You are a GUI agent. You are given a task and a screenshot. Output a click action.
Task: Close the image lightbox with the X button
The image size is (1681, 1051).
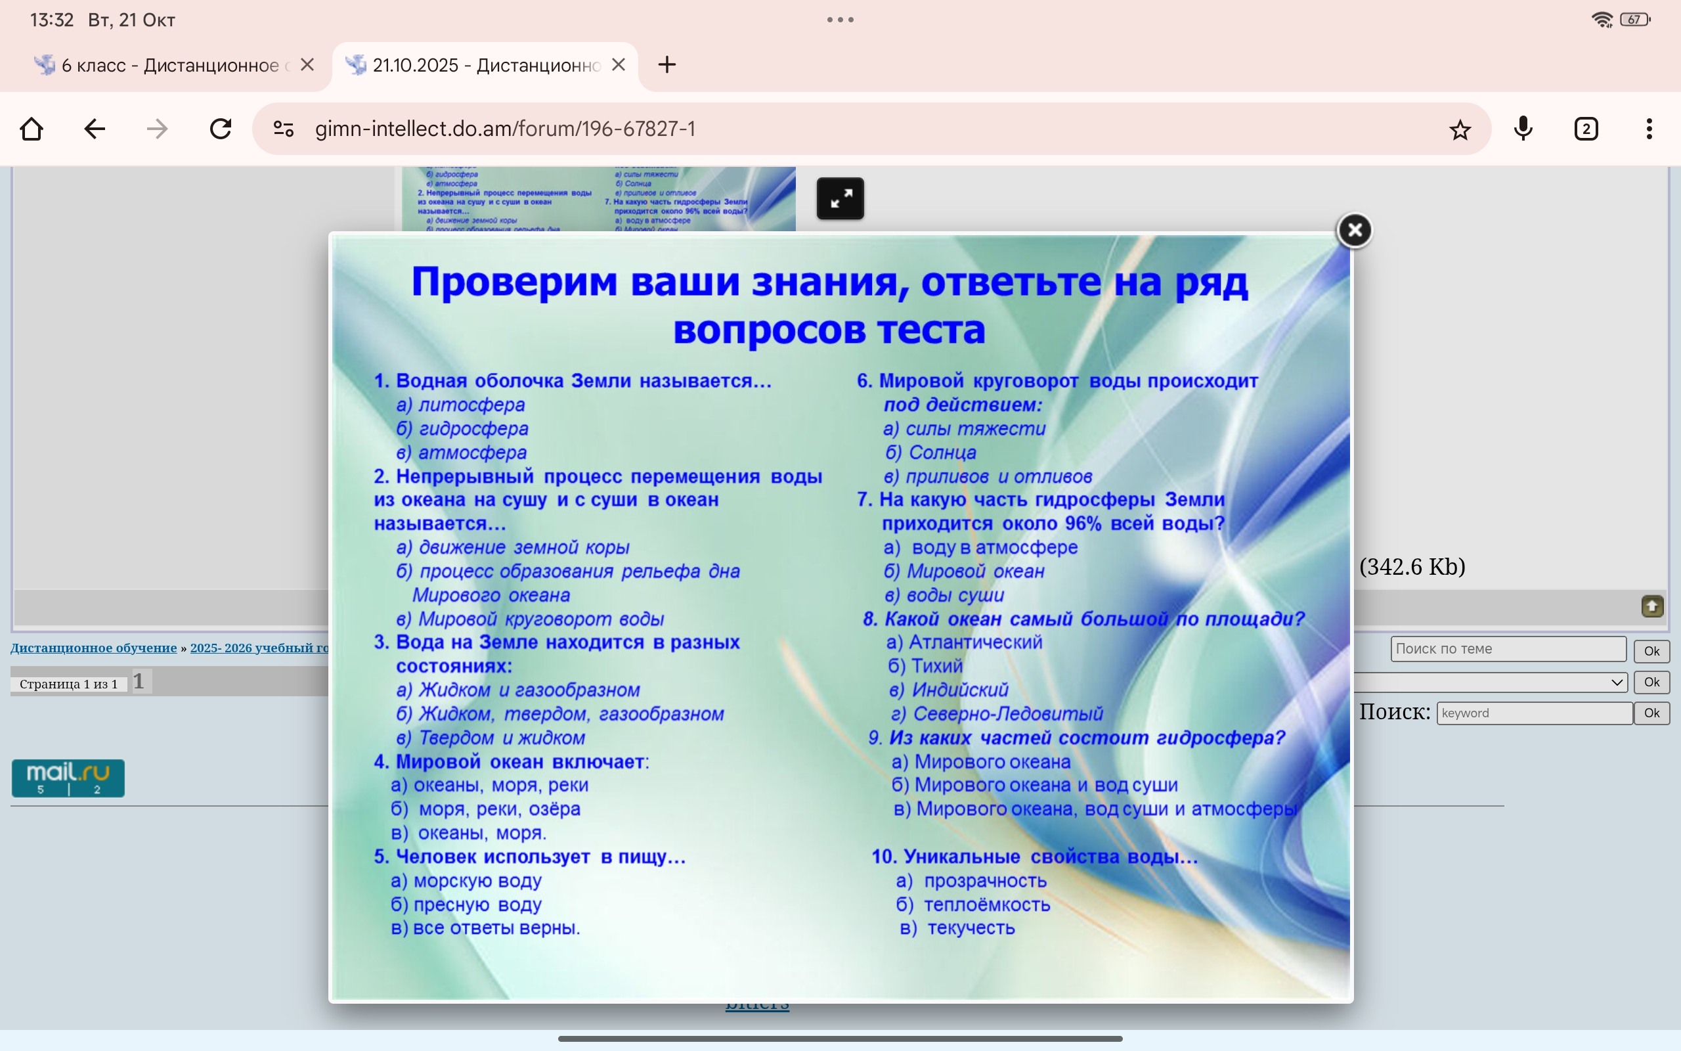tap(1355, 230)
